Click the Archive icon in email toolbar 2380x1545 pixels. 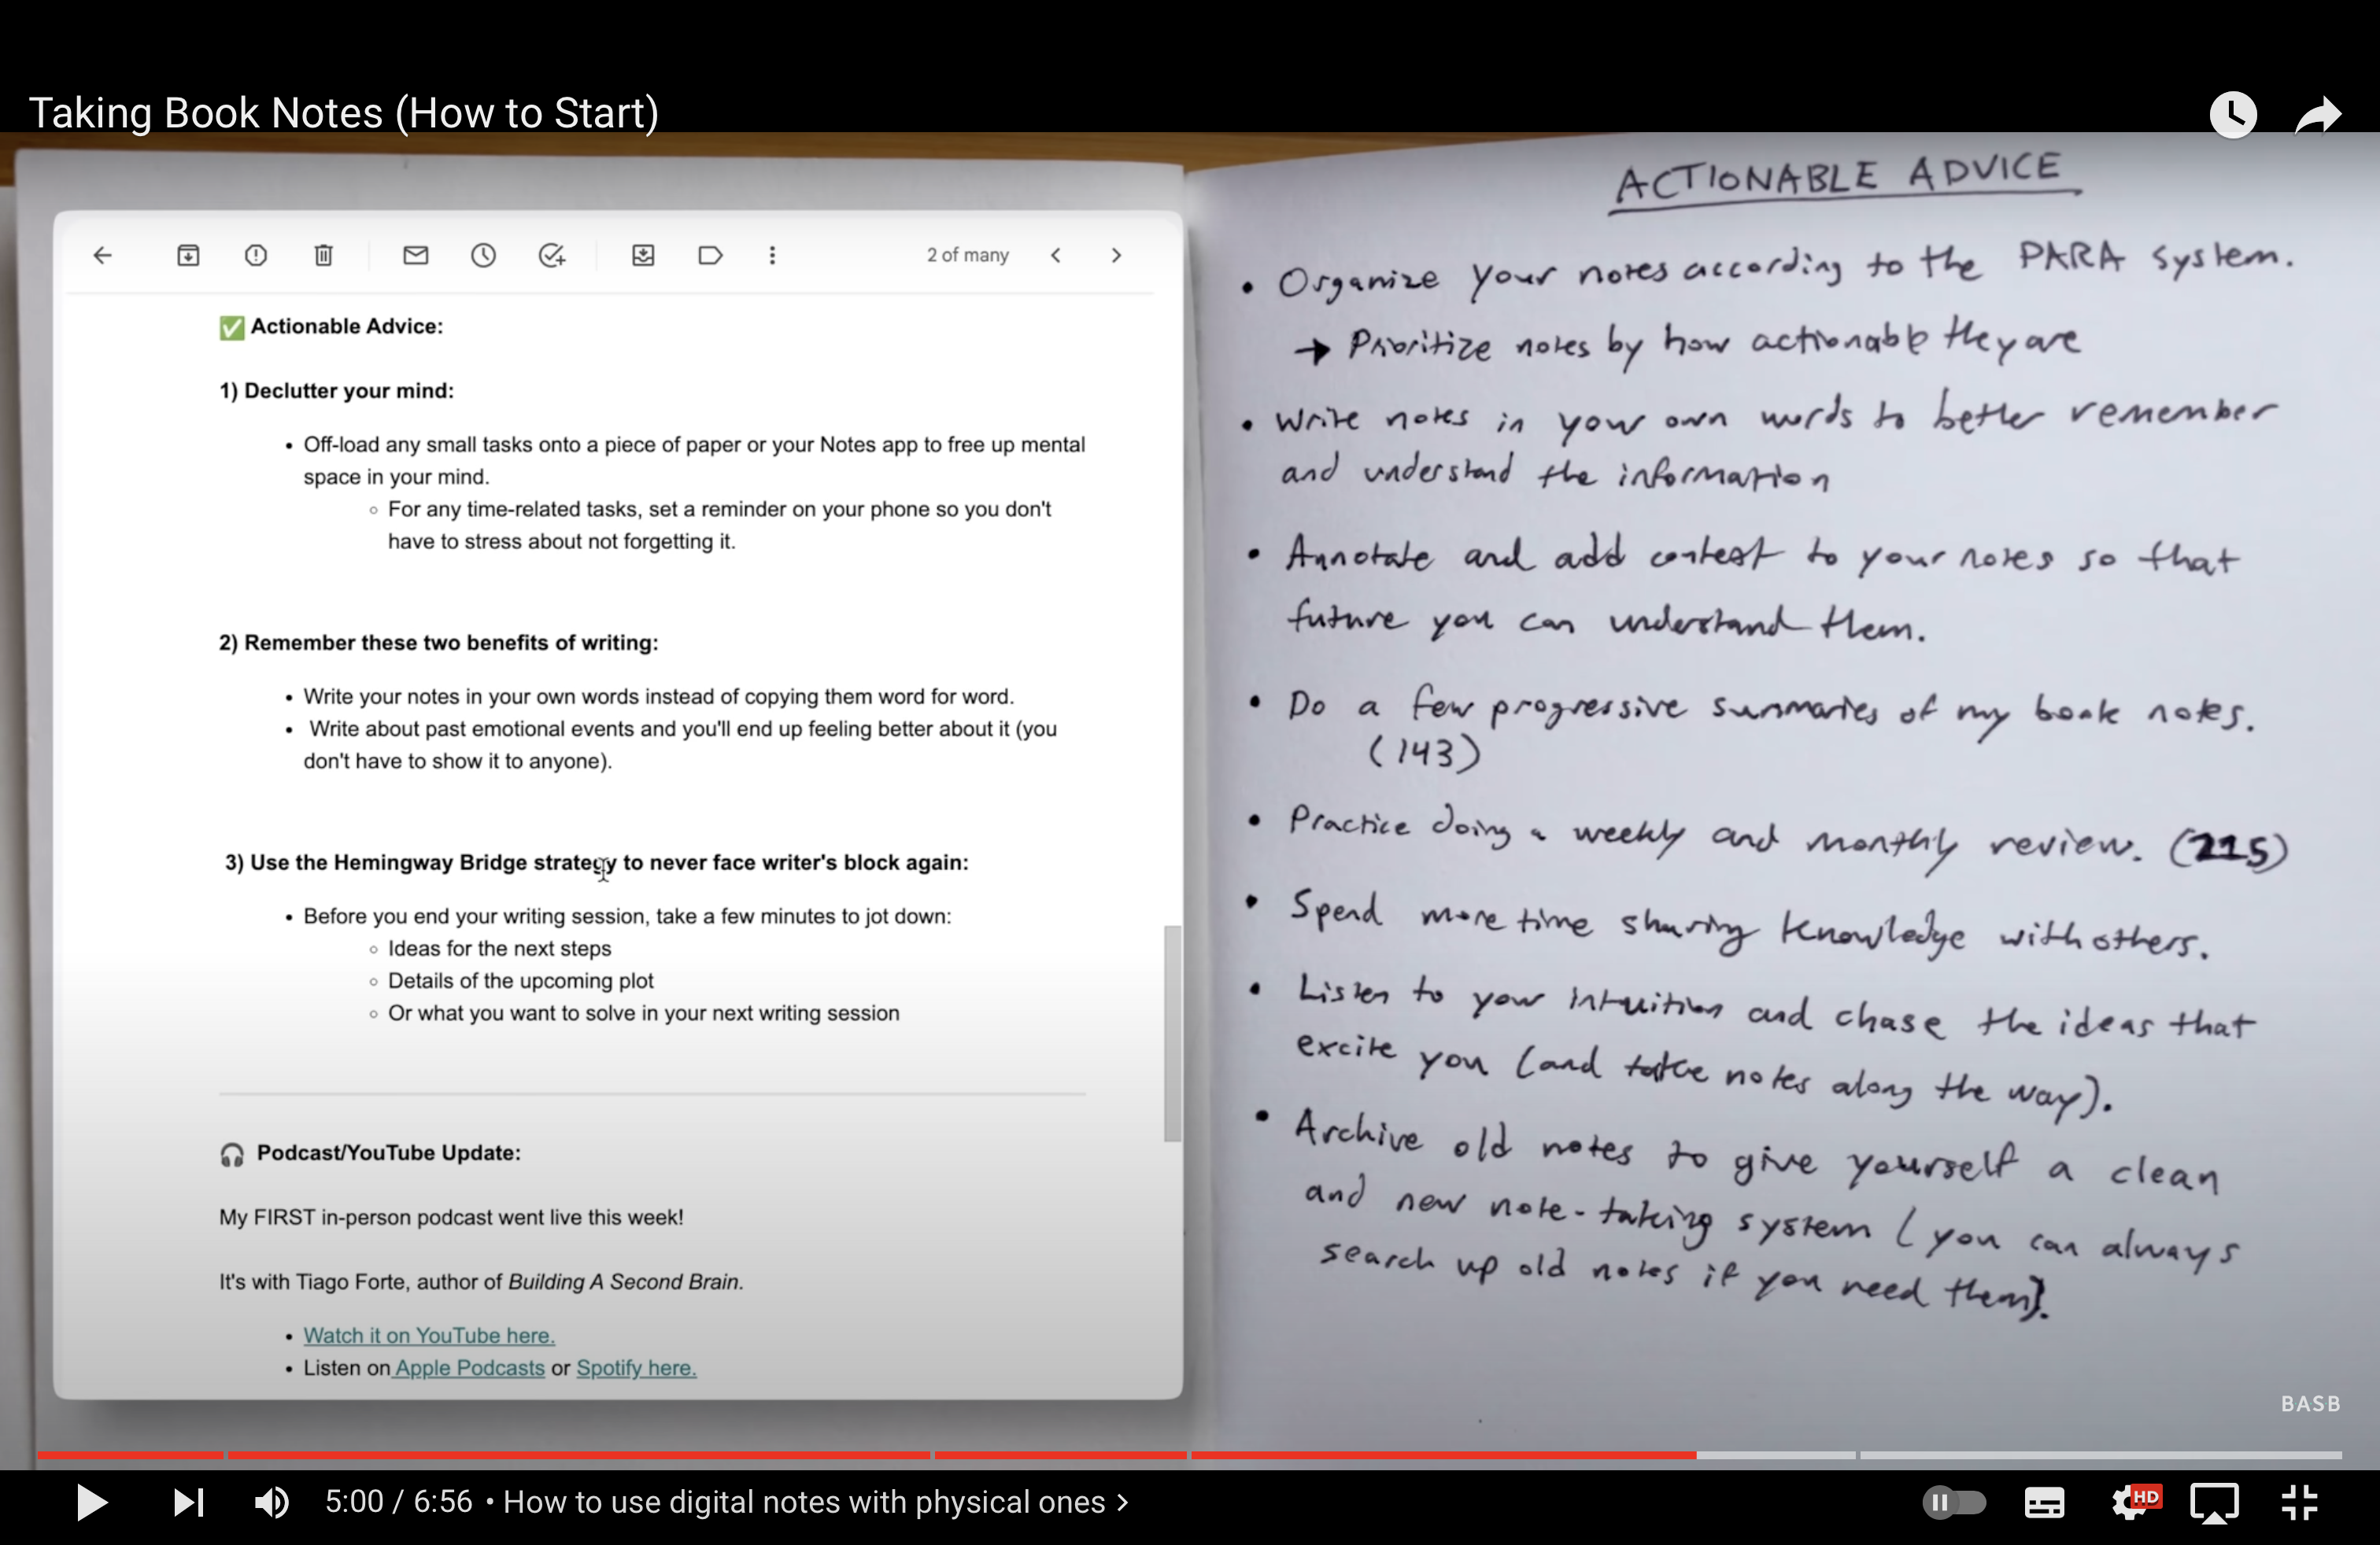[x=188, y=255]
